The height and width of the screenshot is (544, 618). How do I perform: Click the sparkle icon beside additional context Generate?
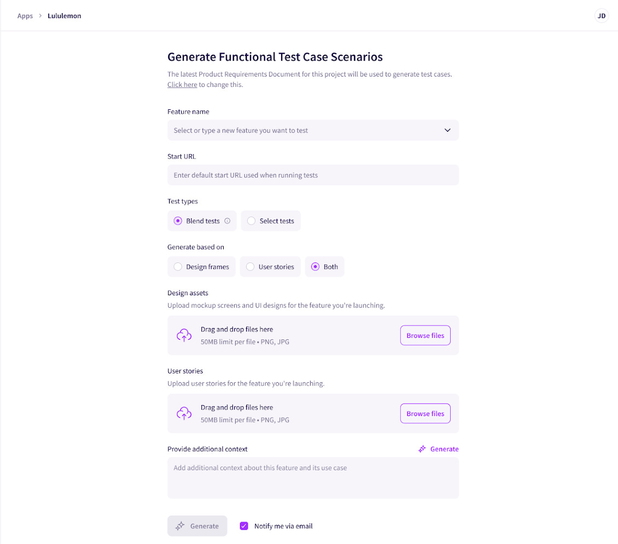tap(422, 449)
